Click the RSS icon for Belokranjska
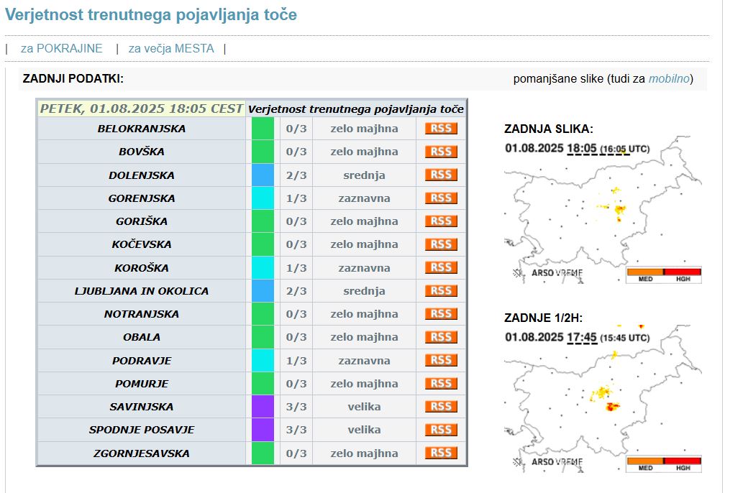 (441, 129)
